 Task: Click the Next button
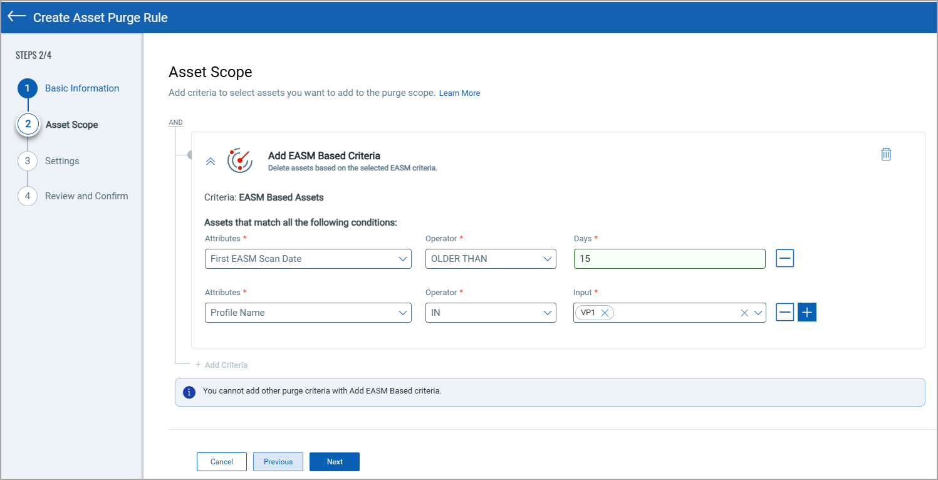coord(334,461)
